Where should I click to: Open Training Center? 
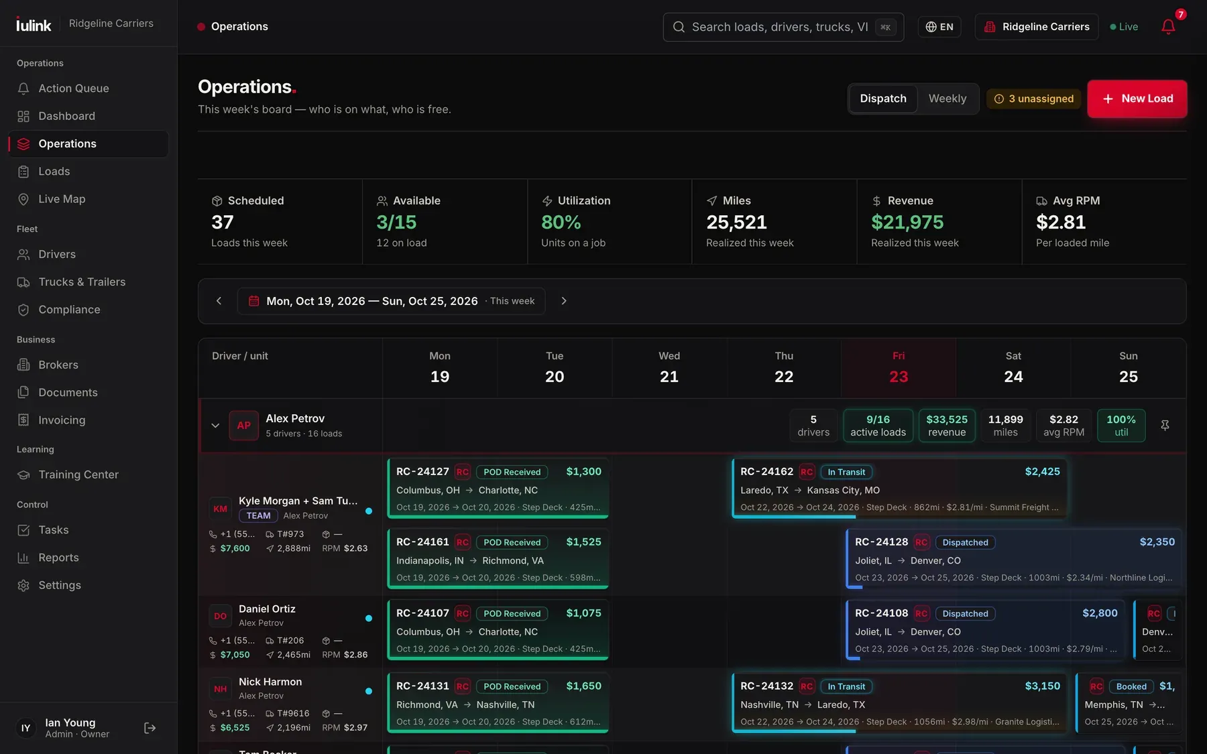pos(89,475)
